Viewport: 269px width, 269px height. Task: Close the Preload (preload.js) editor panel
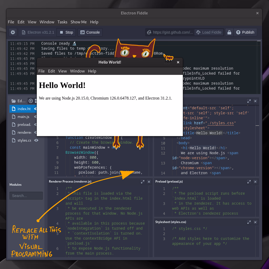coord(255,182)
